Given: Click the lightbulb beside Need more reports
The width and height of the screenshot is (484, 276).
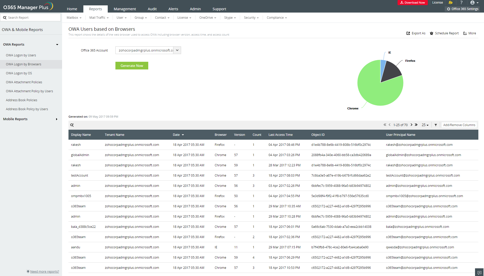Looking at the screenshot, I should point(28,271).
